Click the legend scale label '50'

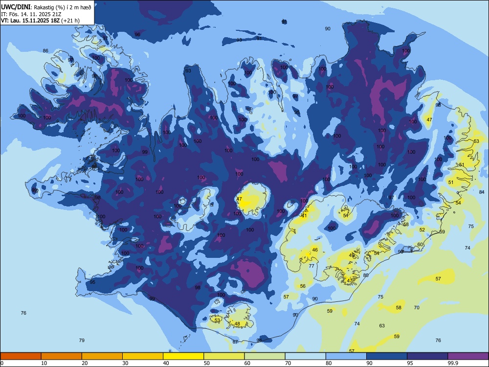click(x=206, y=363)
